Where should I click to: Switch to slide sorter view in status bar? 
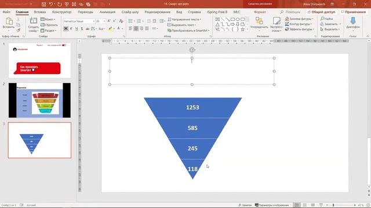(305, 205)
